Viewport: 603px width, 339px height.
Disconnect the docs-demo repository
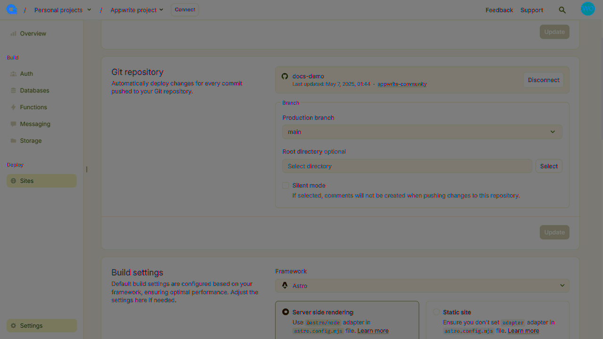[x=543, y=80]
